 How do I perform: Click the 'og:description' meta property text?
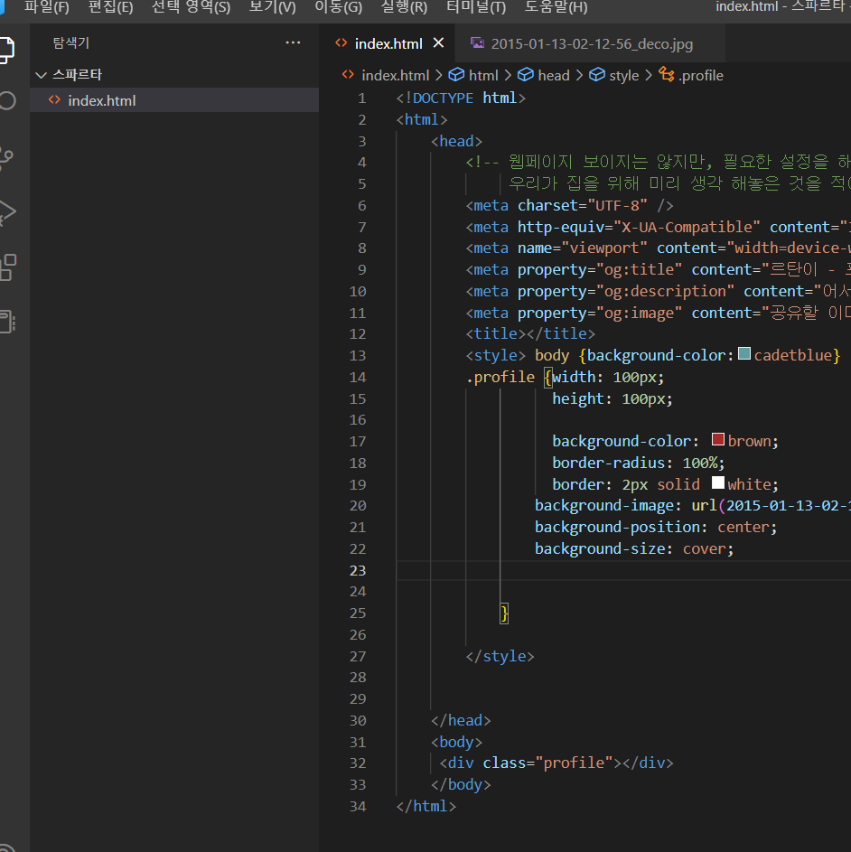pyautogui.click(x=665, y=291)
